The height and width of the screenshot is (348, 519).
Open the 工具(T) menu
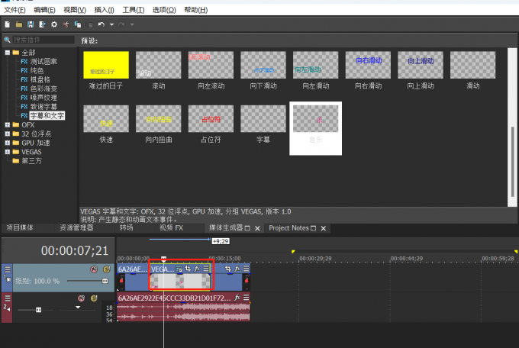134,10
